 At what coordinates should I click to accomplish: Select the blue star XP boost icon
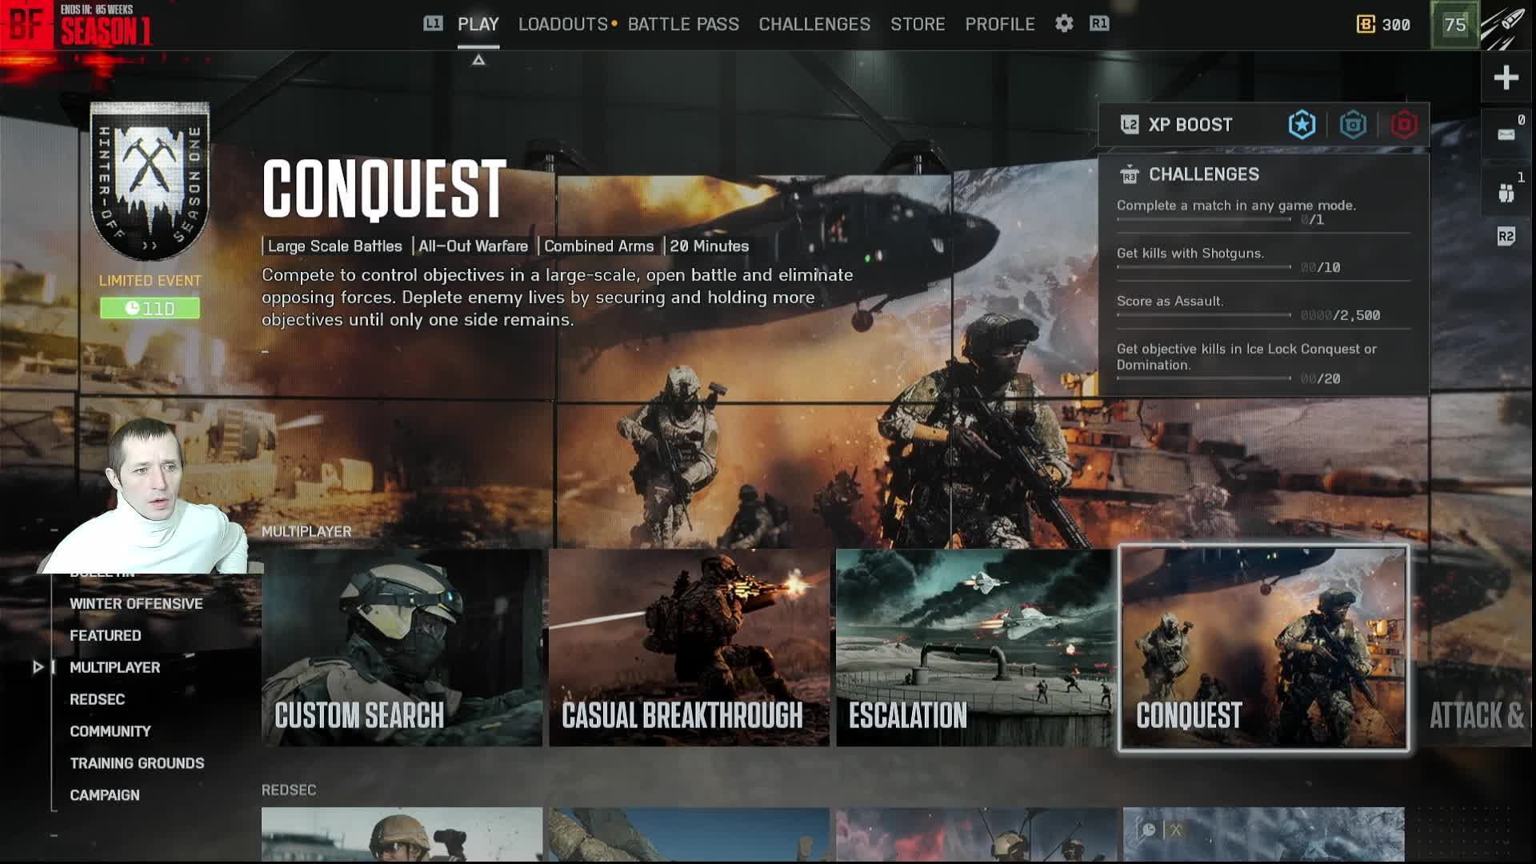coord(1302,125)
